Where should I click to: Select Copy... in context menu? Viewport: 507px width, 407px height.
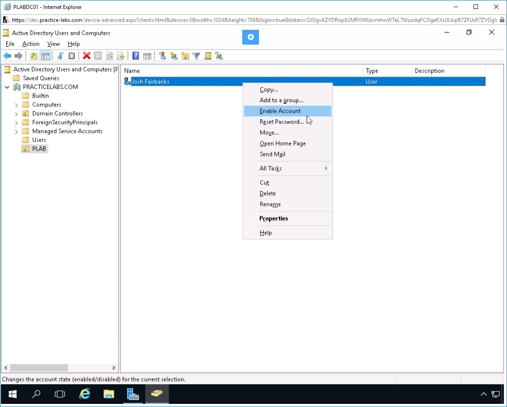(x=287, y=90)
